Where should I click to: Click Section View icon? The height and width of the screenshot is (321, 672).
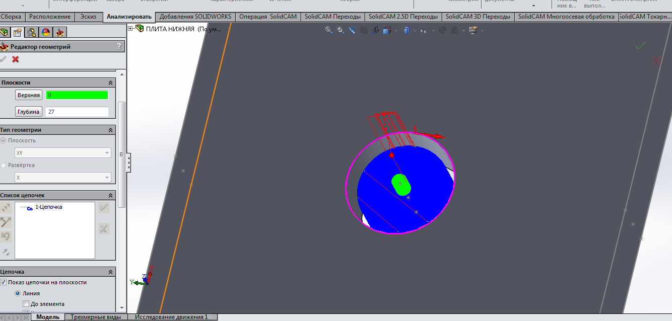click(364, 30)
